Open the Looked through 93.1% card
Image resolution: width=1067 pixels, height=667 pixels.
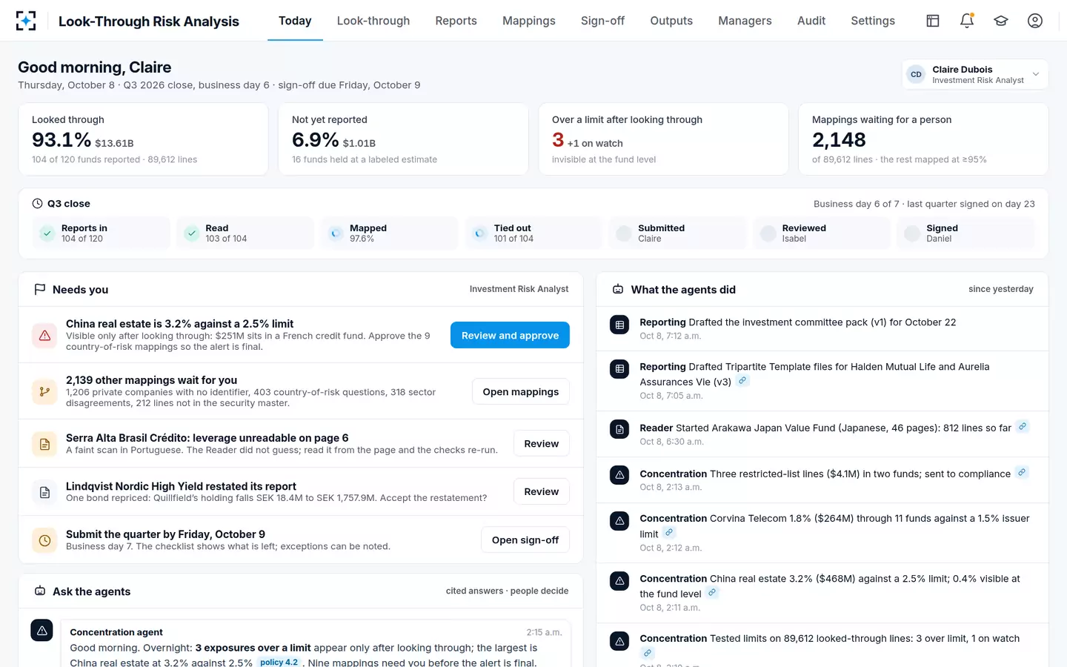[143, 139]
